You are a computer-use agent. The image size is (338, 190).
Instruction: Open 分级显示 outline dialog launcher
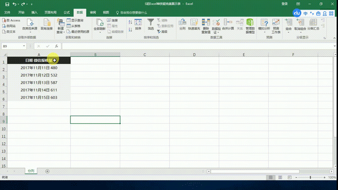324,38
